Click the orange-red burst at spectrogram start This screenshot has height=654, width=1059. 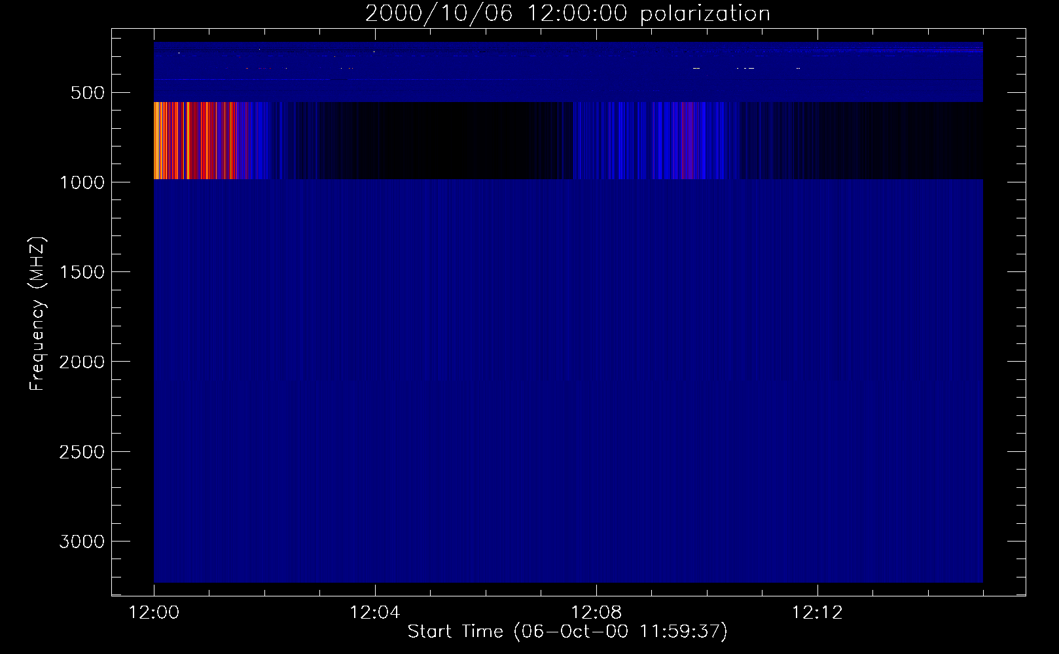pyautogui.click(x=195, y=141)
